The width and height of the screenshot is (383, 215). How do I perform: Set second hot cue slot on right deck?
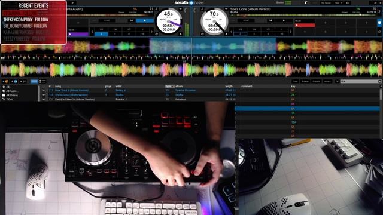pos(326,23)
